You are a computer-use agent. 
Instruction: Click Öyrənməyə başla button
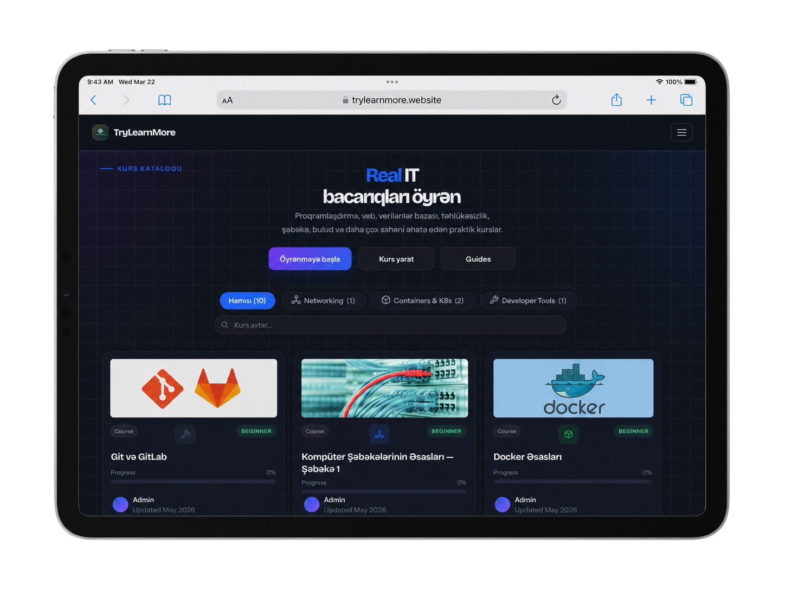[x=310, y=259]
